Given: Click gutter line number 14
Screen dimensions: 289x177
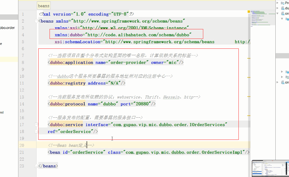Looking at the screenshot, I should [x=22, y=104].
